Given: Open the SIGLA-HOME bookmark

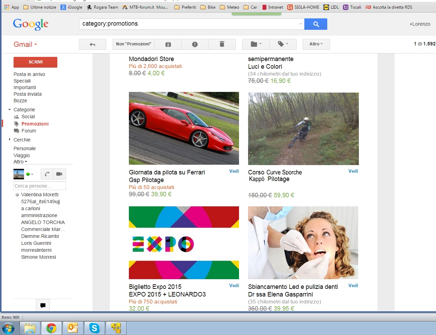Looking at the screenshot, I should (303, 7).
